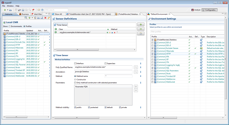The width and height of the screenshot is (229, 125).
Task: Click the sensor list horizontal scrollbar
Action: (78, 50)
